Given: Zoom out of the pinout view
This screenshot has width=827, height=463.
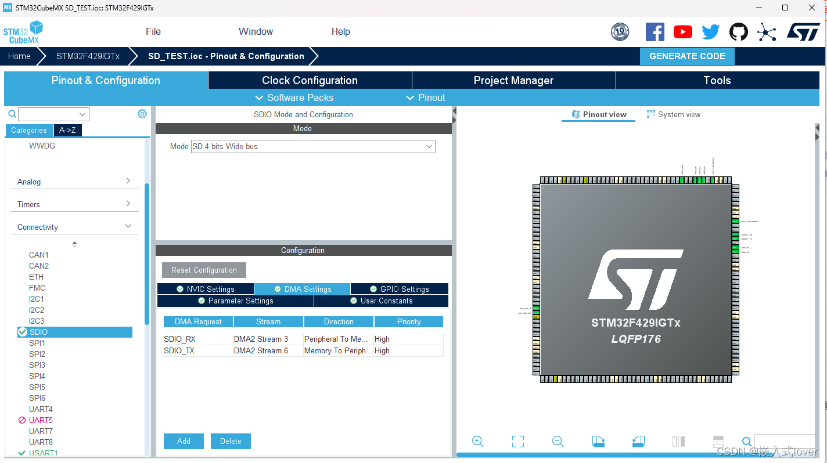Looking at the screenshot, I should click(x=558, y=442).
